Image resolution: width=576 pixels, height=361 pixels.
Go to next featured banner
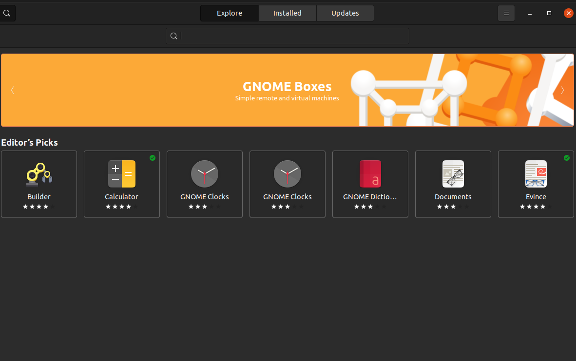coord(562,90)
